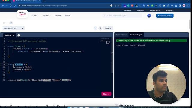Screen dimensions: 192x108
Task: Select the index-1 file tab
Action: pos(9,35)
